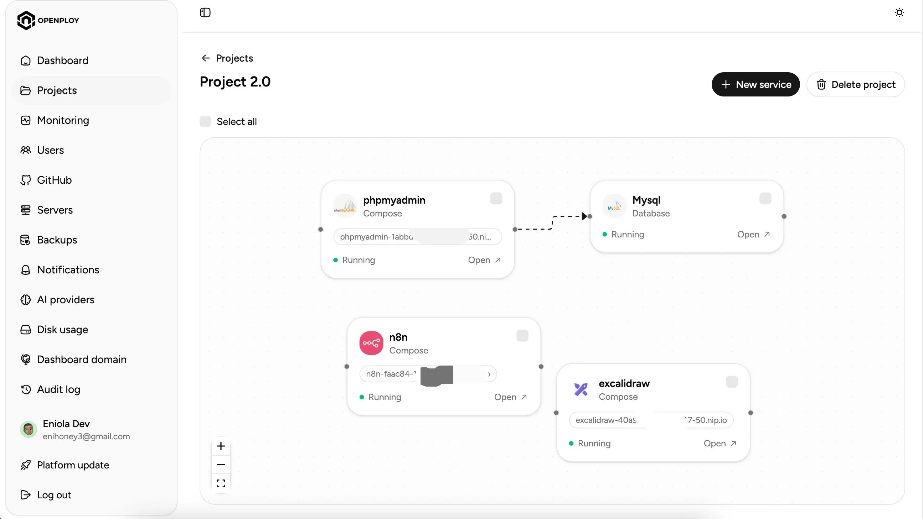Click the excalidraw service icon
This screenshot has width=923, height=519.
click(x=581, y=389)
